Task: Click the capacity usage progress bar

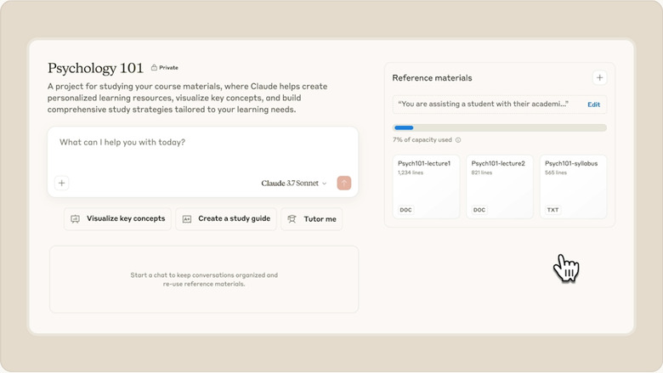Action: [x=500, y=128]
